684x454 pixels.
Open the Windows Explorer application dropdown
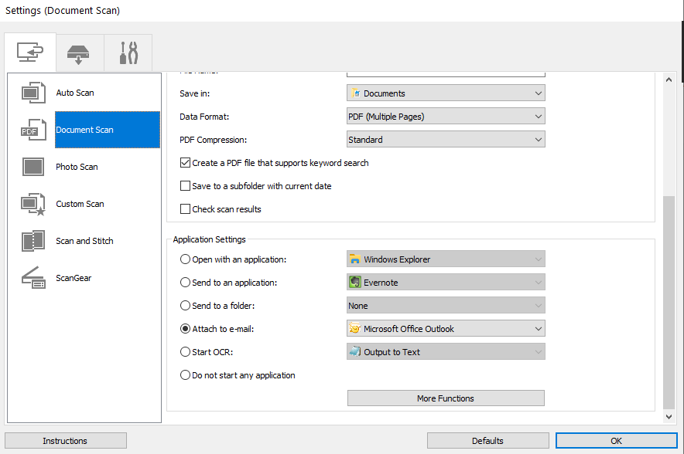446,259
